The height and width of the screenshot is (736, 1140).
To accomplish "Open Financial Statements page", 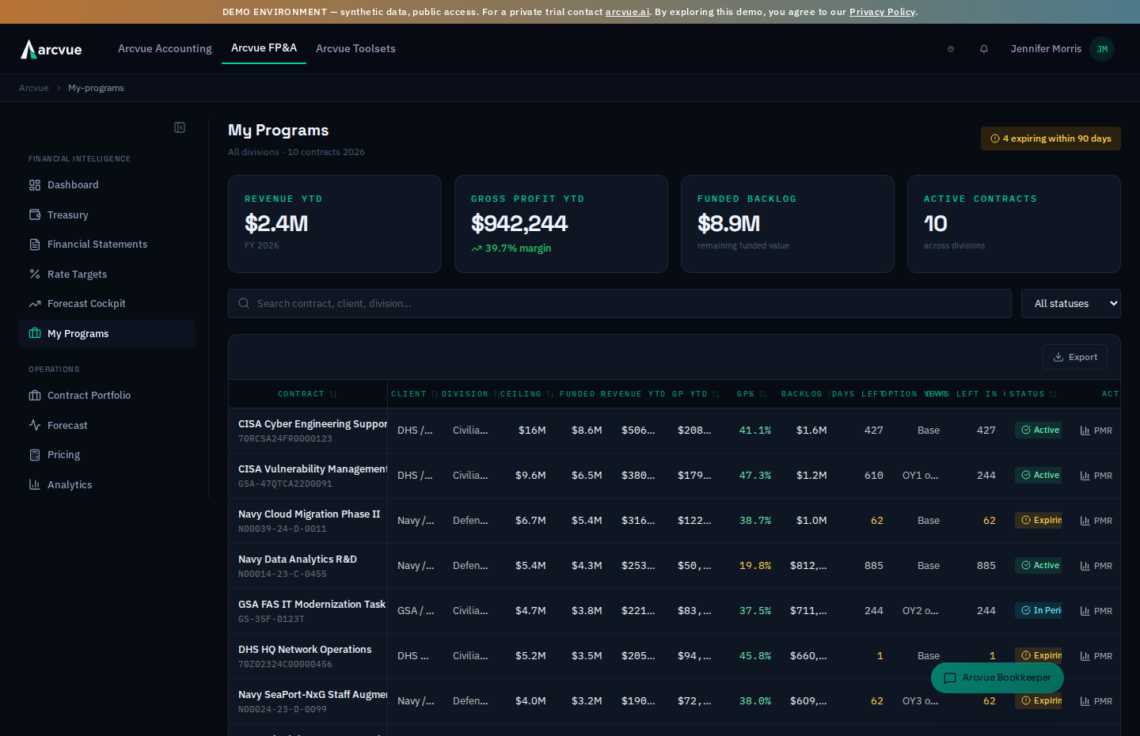I will pyautogui.click(x=107, y=245).
